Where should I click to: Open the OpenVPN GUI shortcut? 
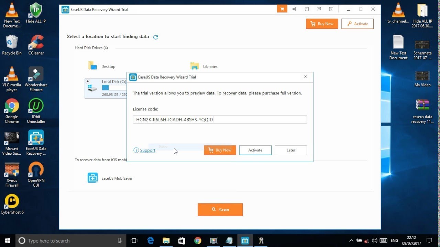coord(36,175)
